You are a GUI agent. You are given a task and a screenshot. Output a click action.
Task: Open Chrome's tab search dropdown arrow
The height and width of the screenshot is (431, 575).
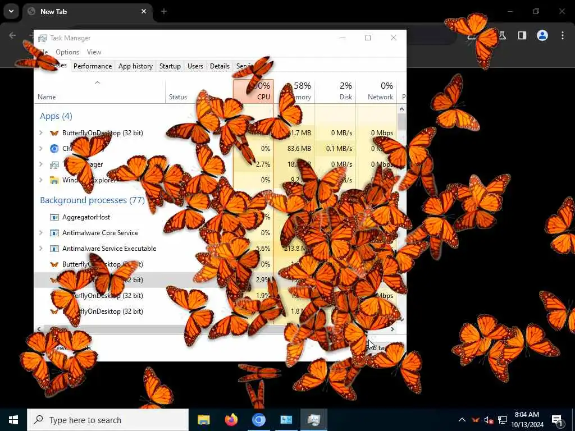[x=11, y=11]
